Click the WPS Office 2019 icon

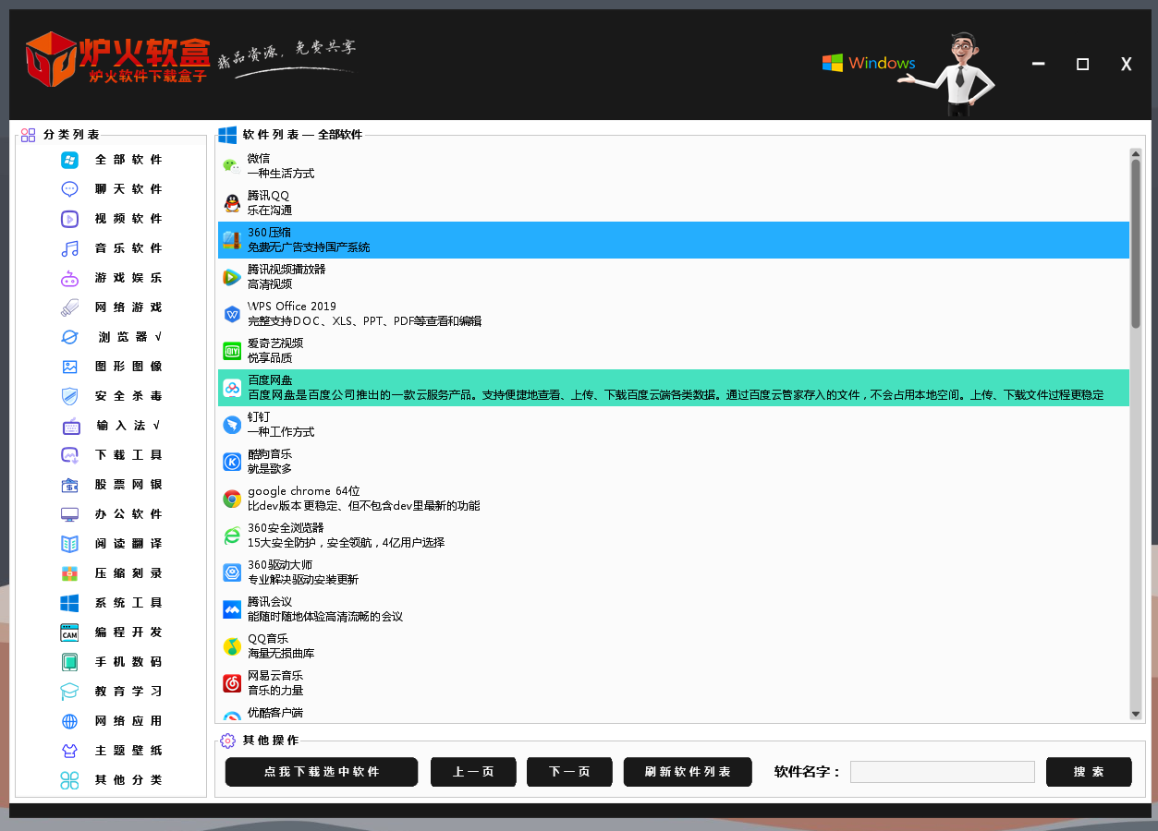tap(232, 314)
